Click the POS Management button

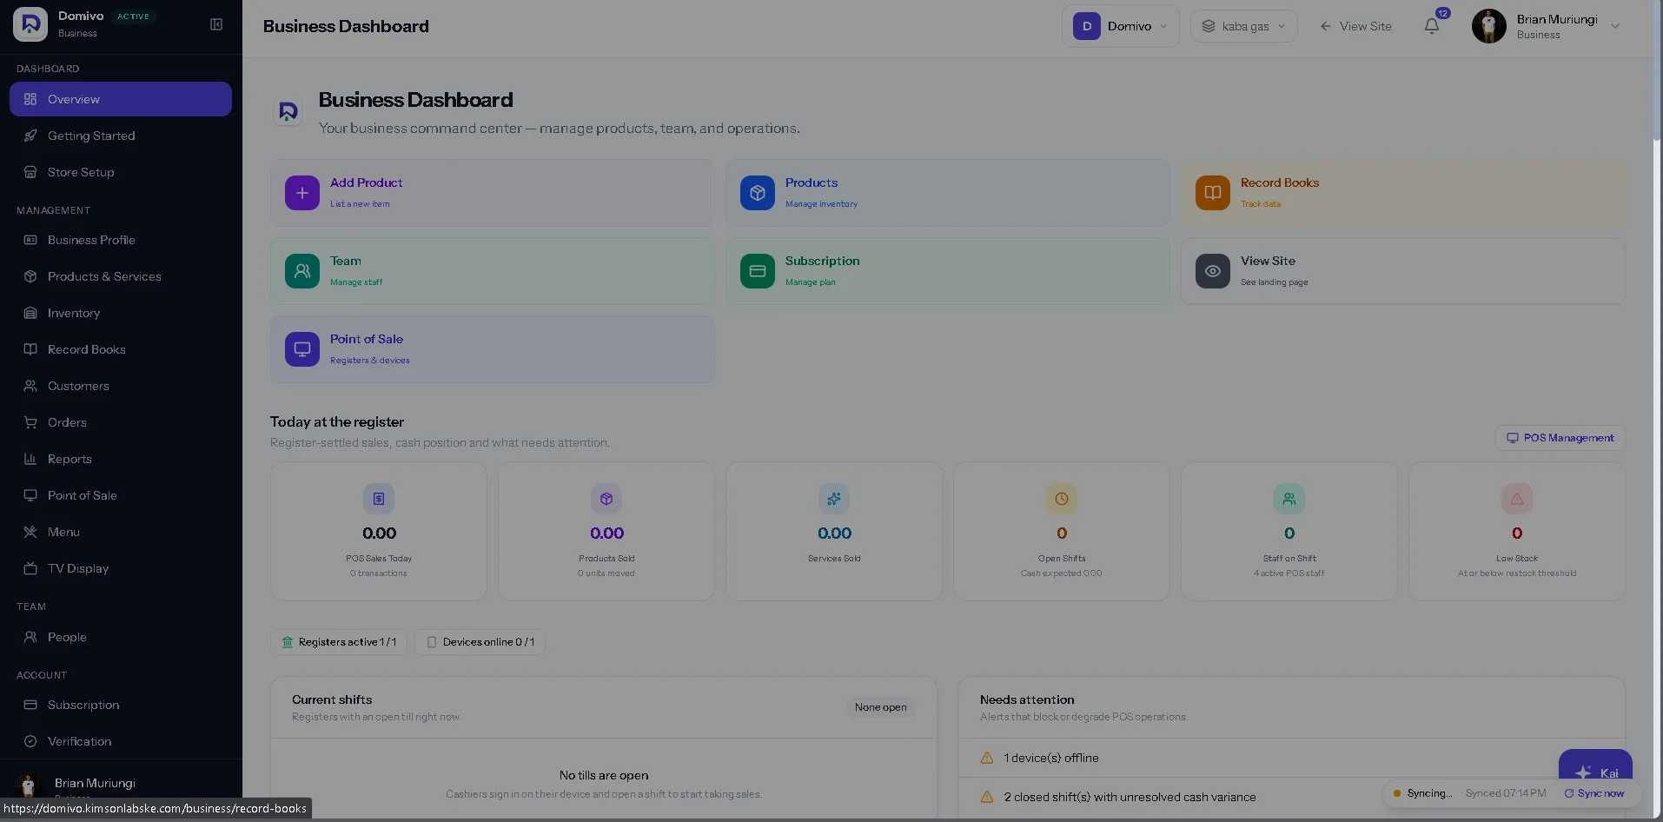pyautogui.click(x=1560, y=438)
